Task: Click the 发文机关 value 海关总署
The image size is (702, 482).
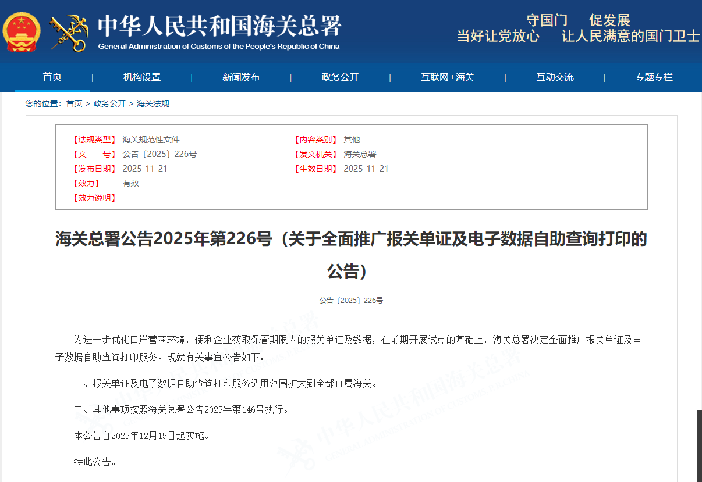Action: pyautogui.click(x=360, y=154)
